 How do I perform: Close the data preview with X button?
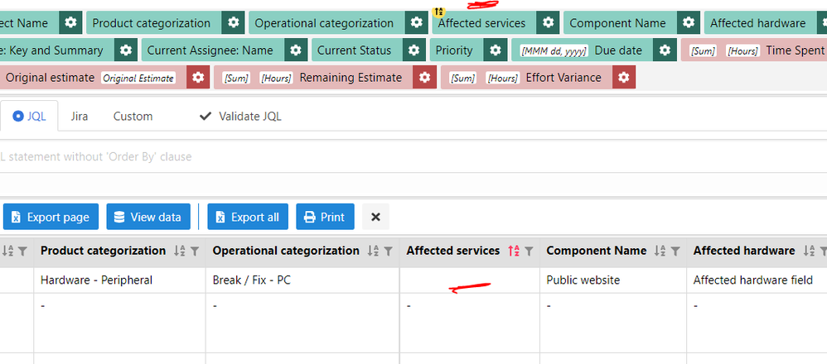tap(375, 217)
